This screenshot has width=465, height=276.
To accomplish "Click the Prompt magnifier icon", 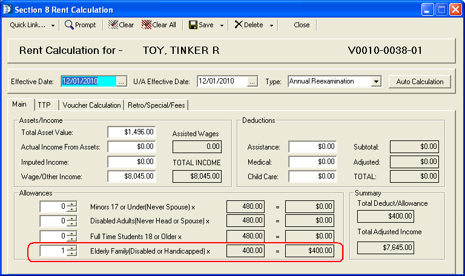I will tap(69, 25).
